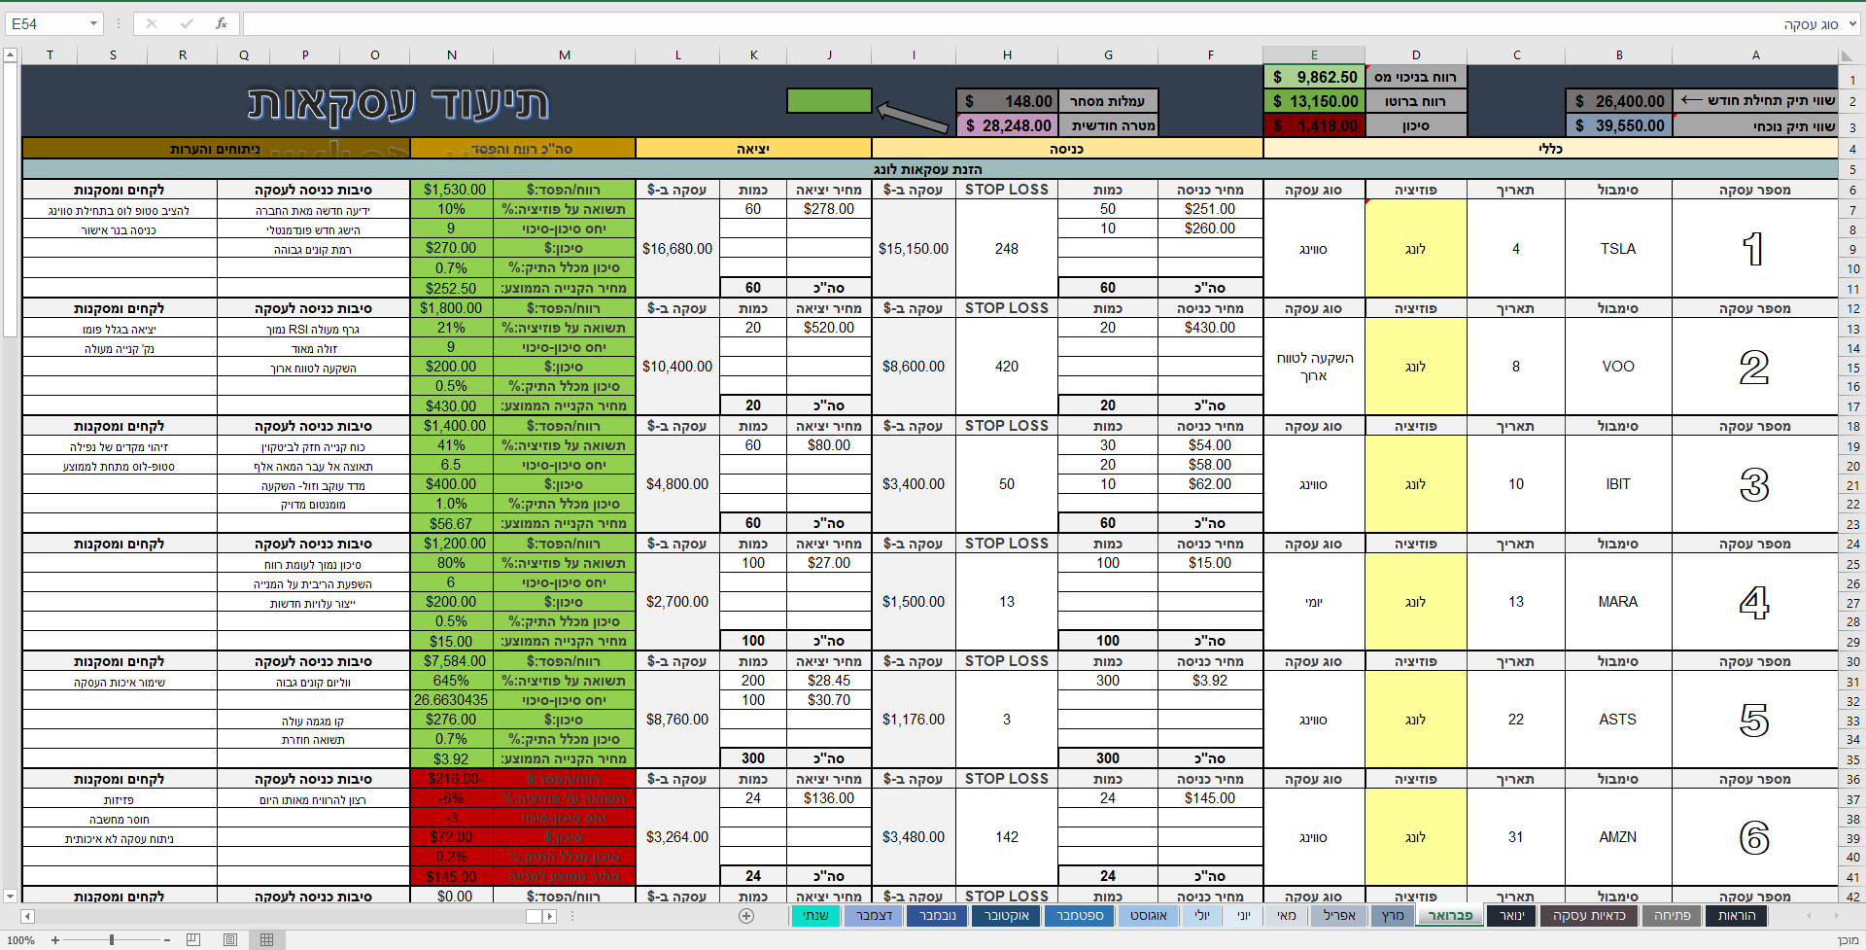The image size is (1866, 950).
Task: Click the formula bar enter checkmark icon
Action: pos(187,23)
